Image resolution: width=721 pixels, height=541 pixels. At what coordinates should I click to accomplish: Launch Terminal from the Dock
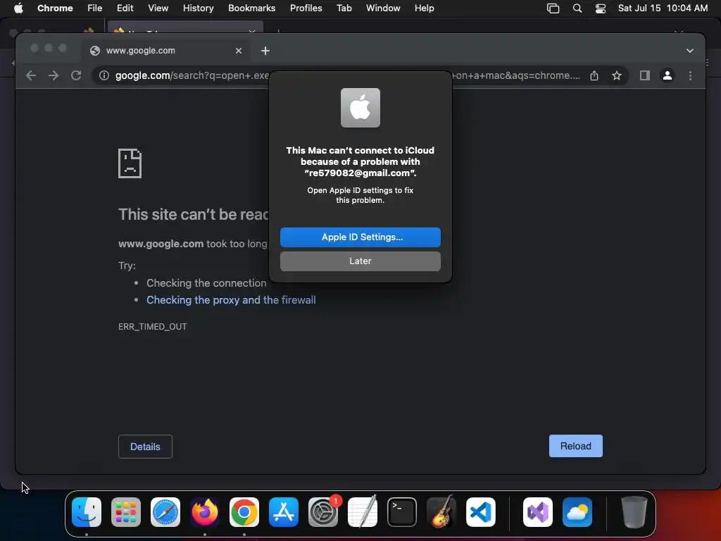pyautogui.click(x=402, y=512)
